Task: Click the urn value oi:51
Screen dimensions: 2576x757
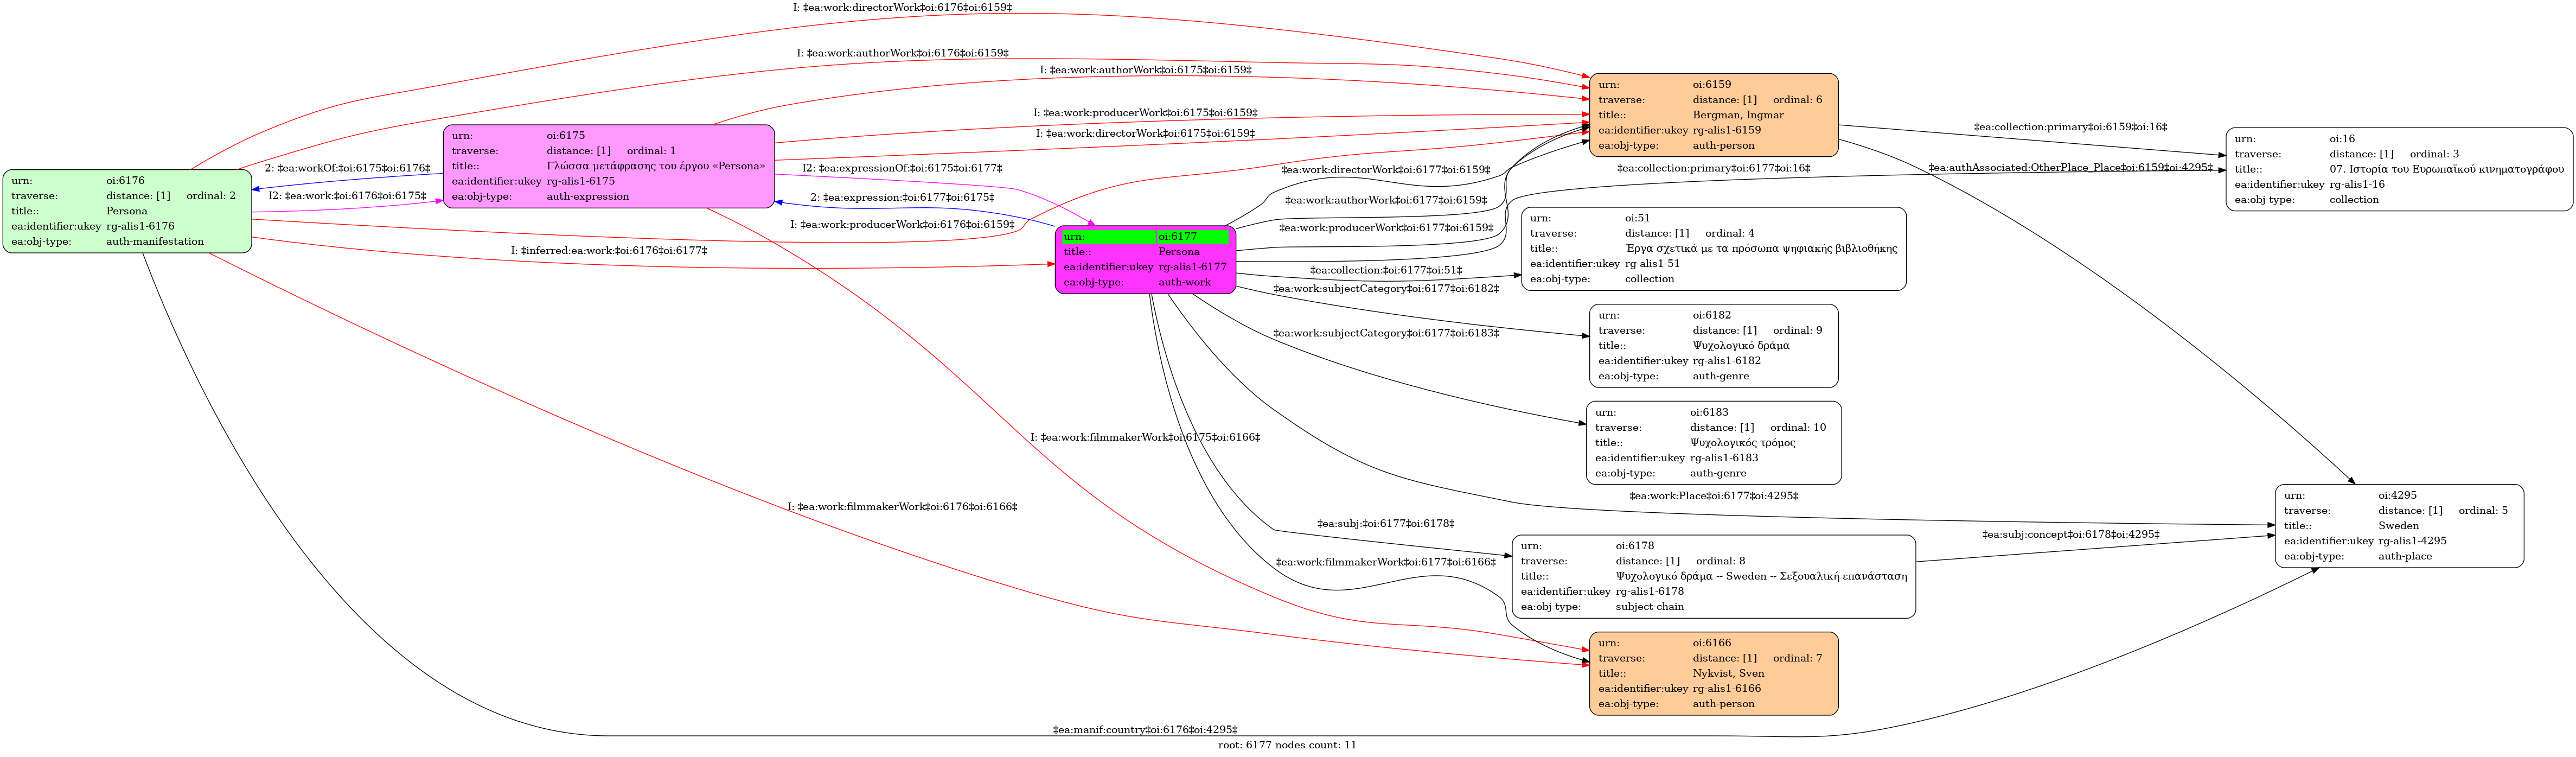Action: (x=1637, y=218)
